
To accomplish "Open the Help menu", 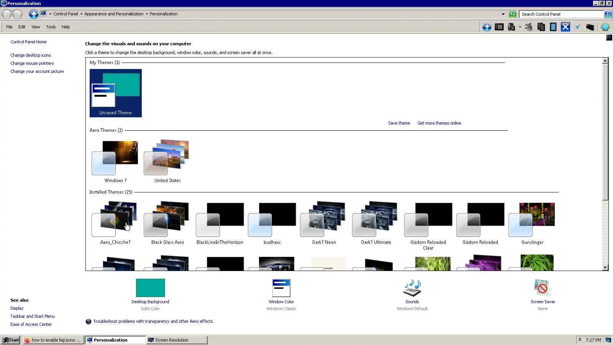I will [66, 27].
